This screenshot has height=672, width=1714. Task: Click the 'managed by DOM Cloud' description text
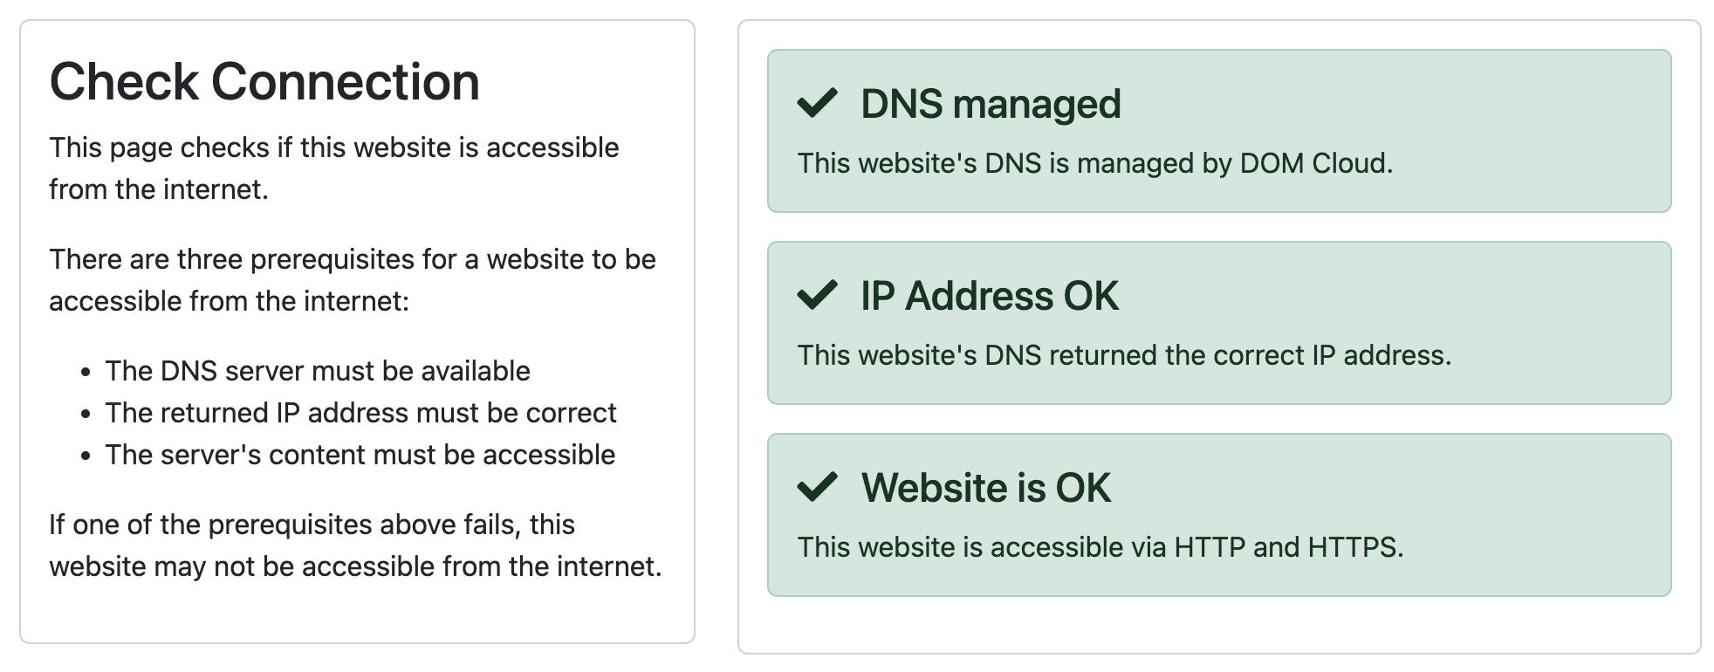(1094, 163)
